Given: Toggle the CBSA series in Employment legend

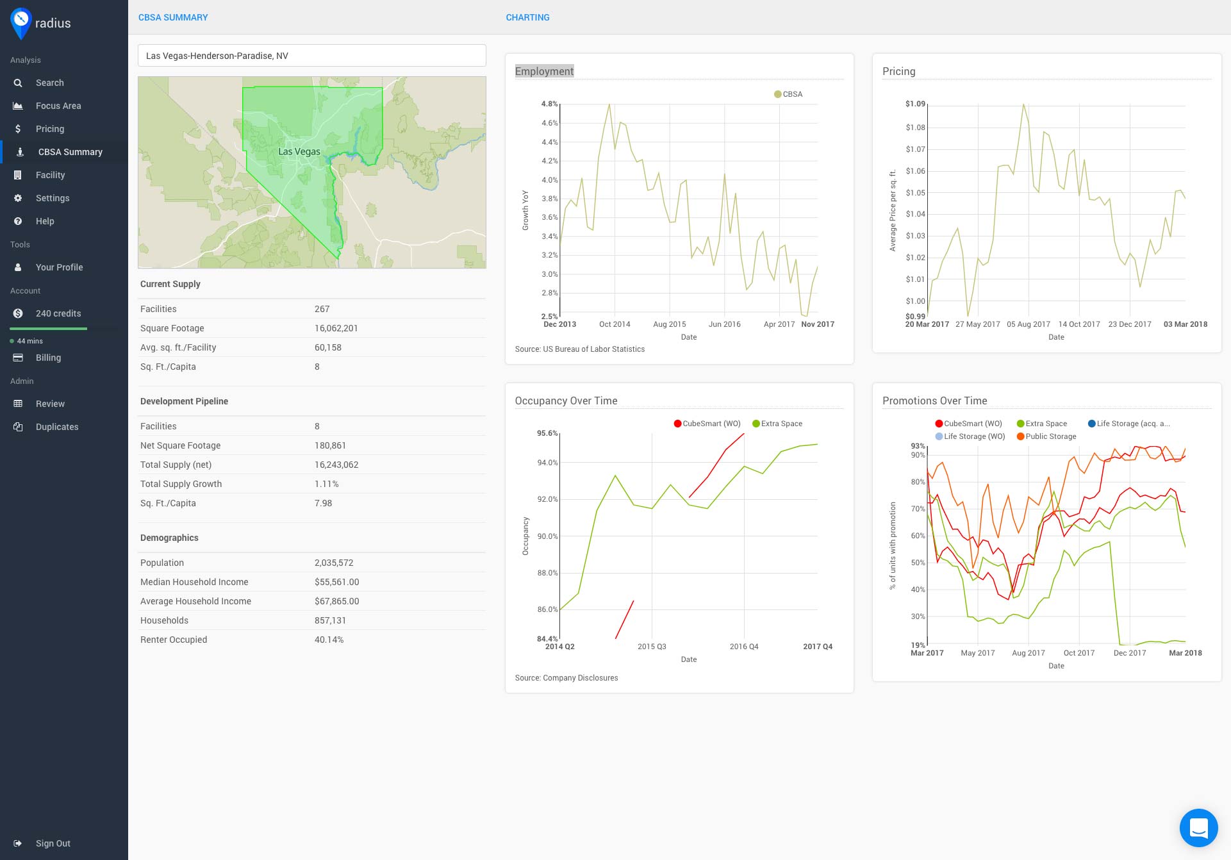Looking at the screenshot, I should tap(788, 94).
